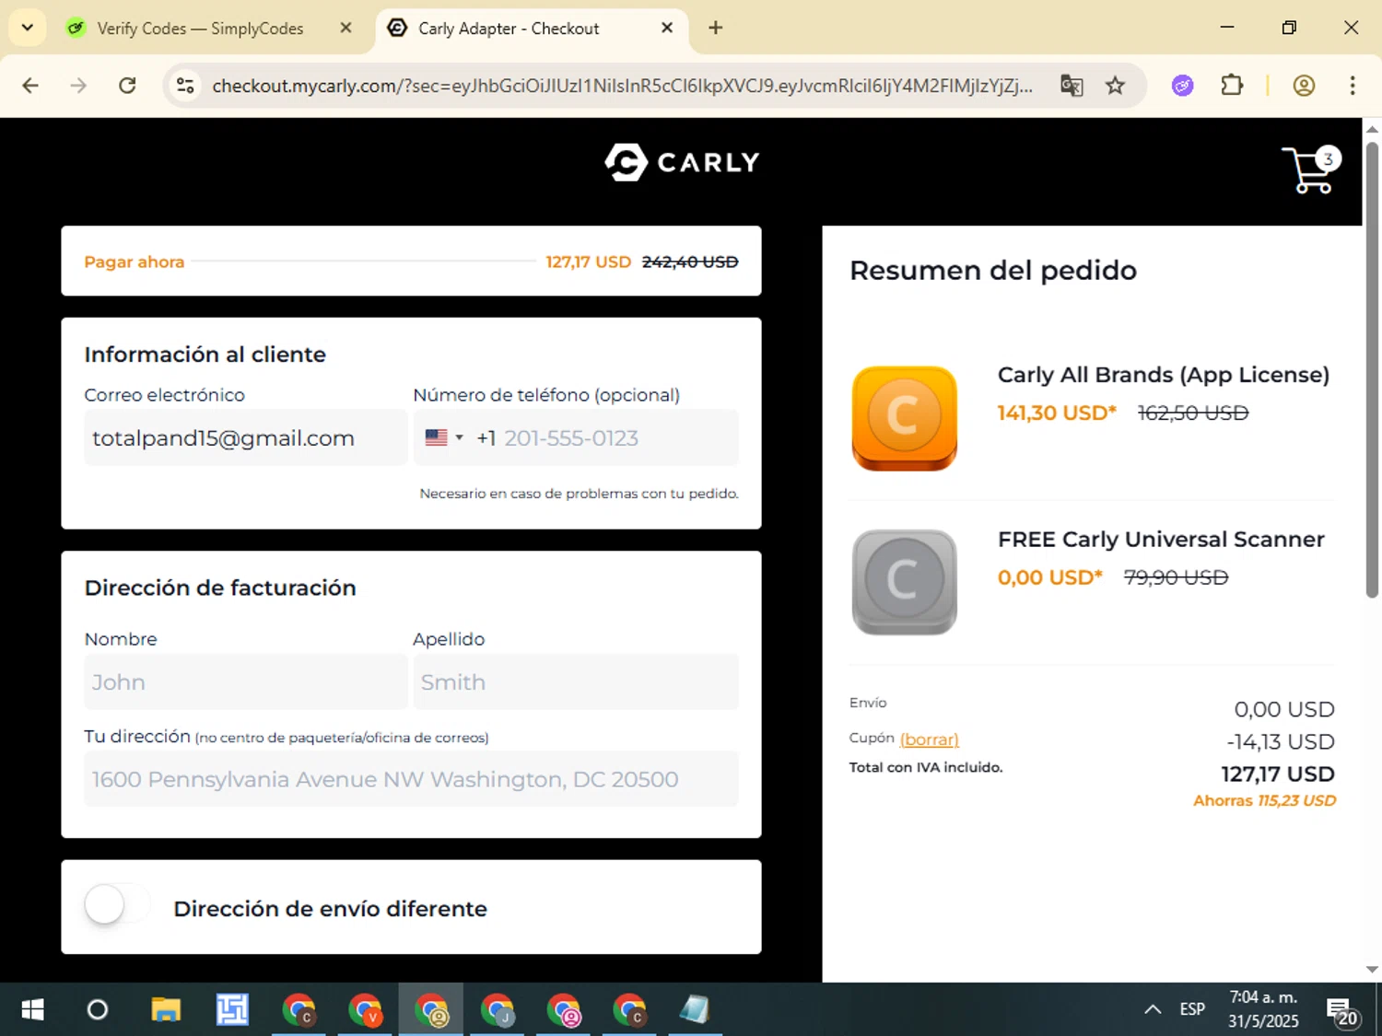Viewport: 1382px width, 1036px height.
Task: Bookmark this page with star icon
Action: click(1115, 86)
